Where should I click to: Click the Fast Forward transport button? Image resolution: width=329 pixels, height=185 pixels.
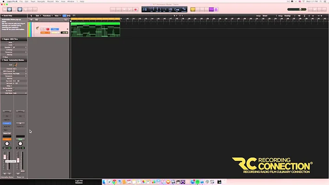coord(118,10)
